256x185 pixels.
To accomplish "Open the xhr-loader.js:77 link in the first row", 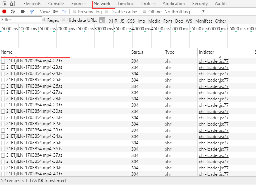I will pyautogui.click(x=214, y=61).
